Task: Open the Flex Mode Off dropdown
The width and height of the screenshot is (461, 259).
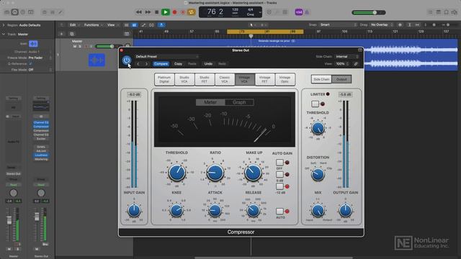Action: [40, 70]
